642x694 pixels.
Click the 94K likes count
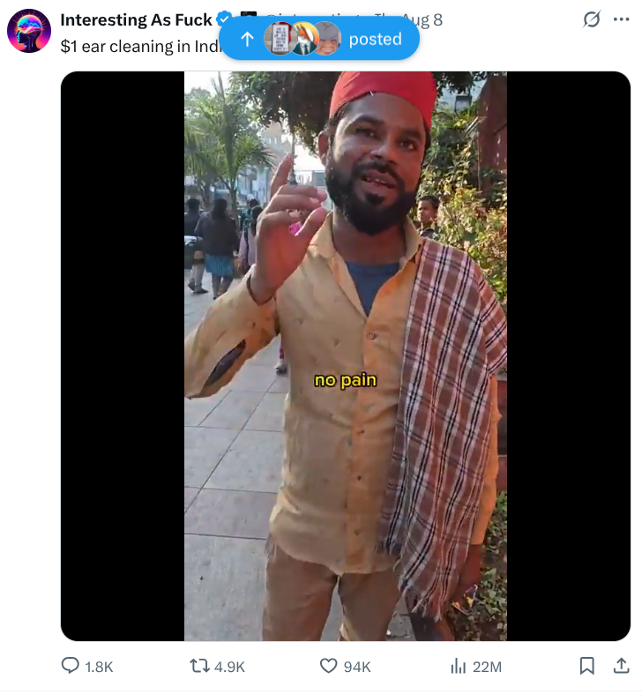[357, 667]
